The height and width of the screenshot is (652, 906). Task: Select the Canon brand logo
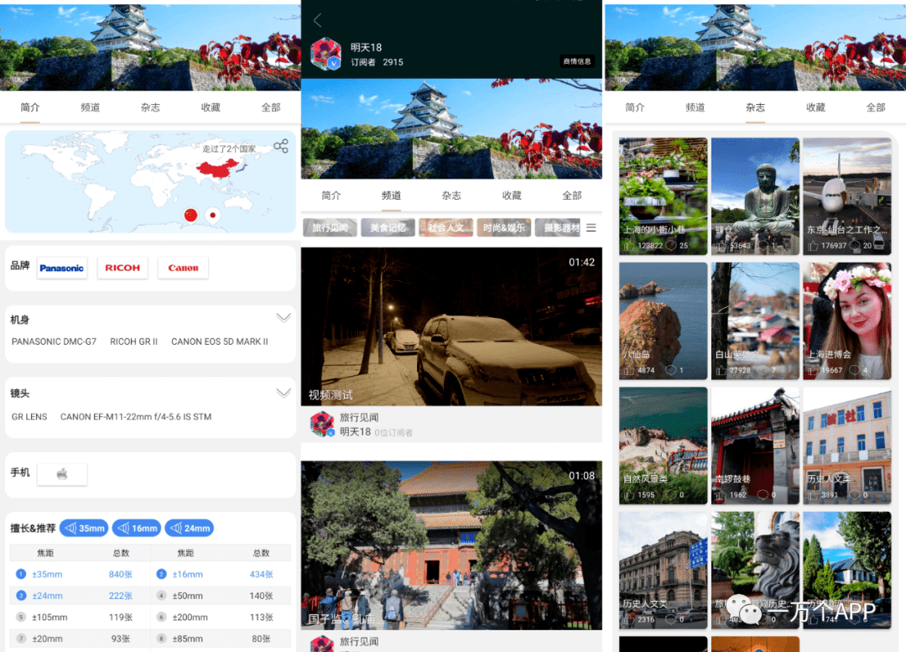(183, 268)
